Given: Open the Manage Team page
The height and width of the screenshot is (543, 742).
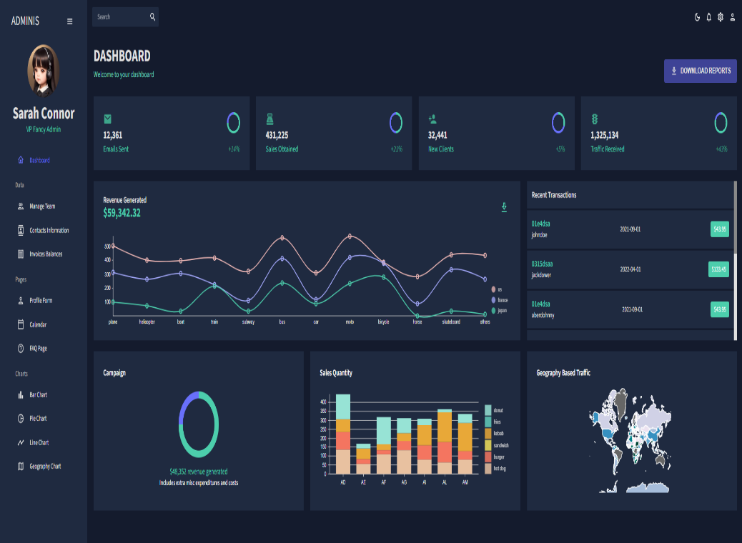Looking at the screenshot, I should [x=41, y=206].
